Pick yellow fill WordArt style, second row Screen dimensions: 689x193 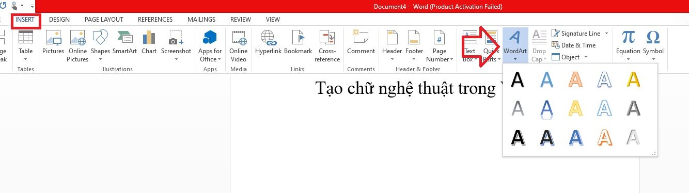point(576,108)
